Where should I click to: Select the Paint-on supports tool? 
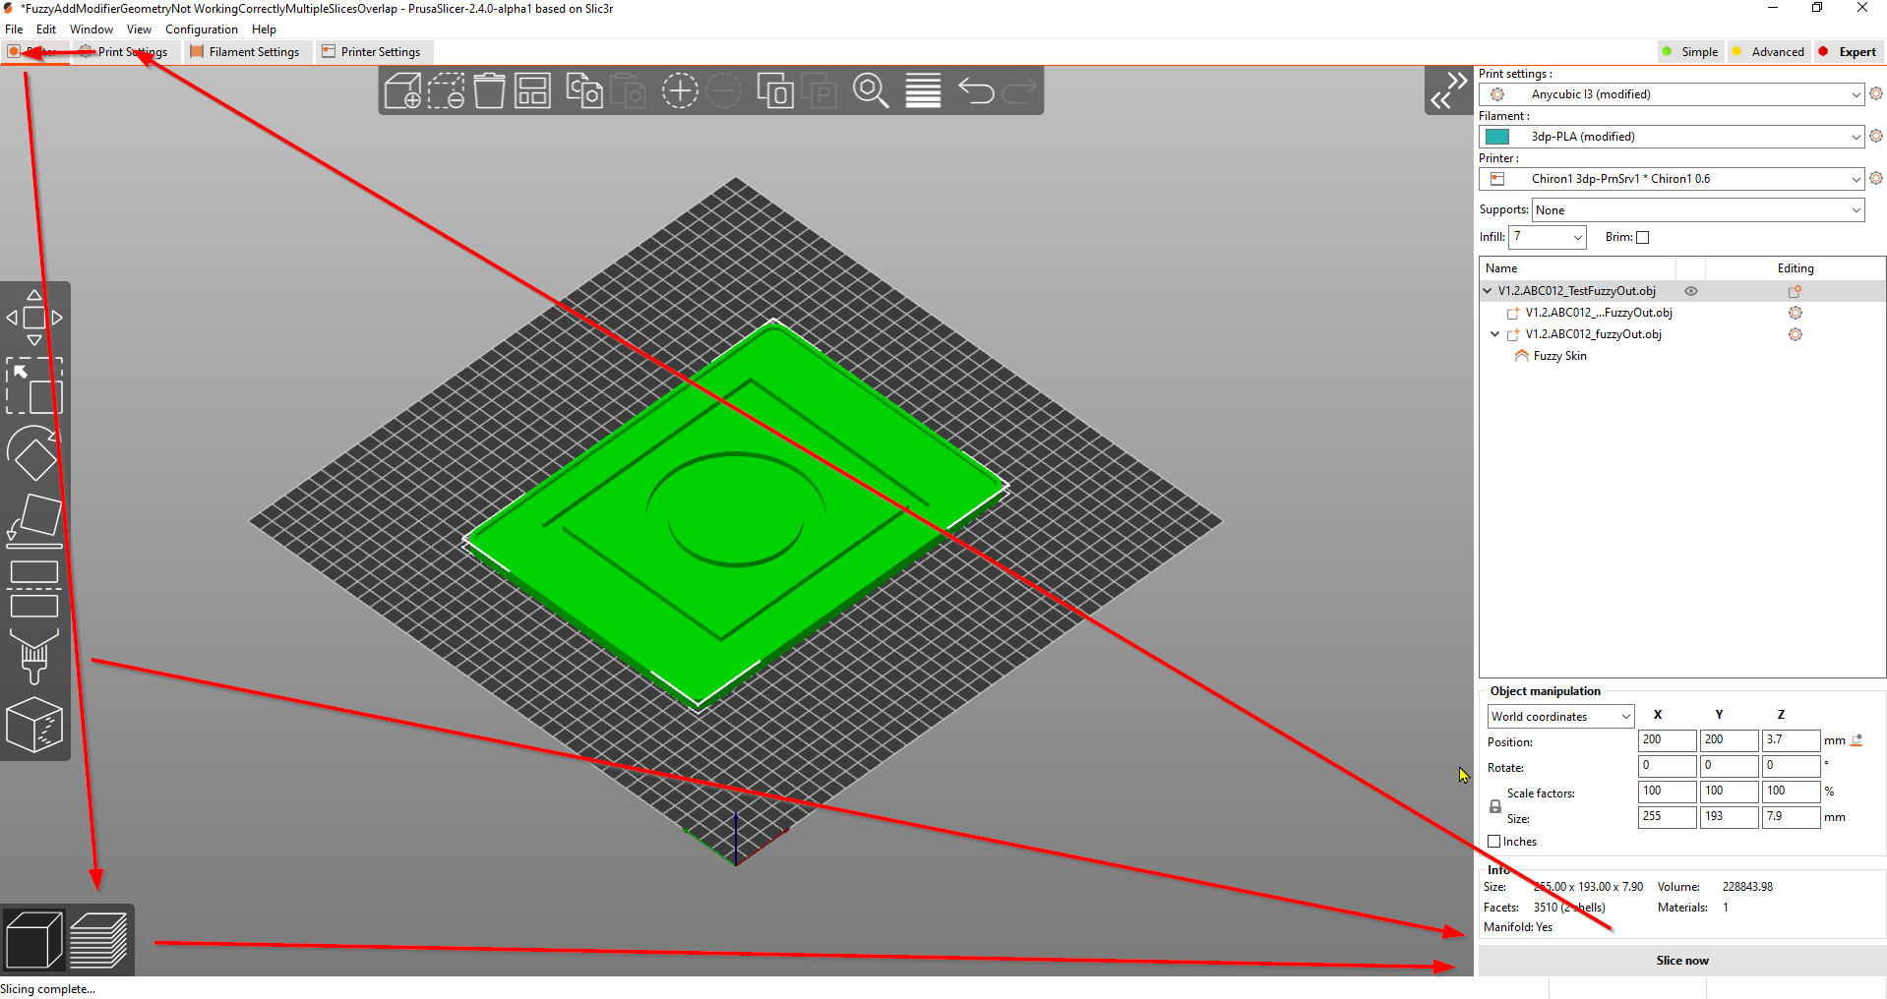coord(34,656)
